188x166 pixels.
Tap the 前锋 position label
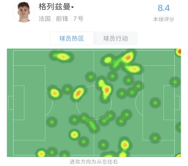[x=62, y=19]
